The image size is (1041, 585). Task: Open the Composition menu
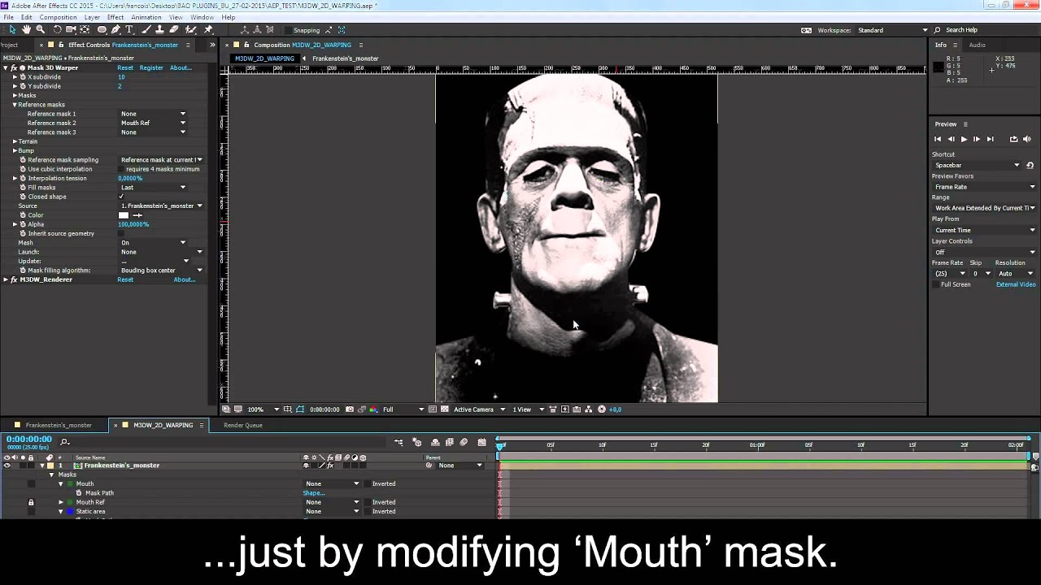pyautogui.click(x=58, y=17)
